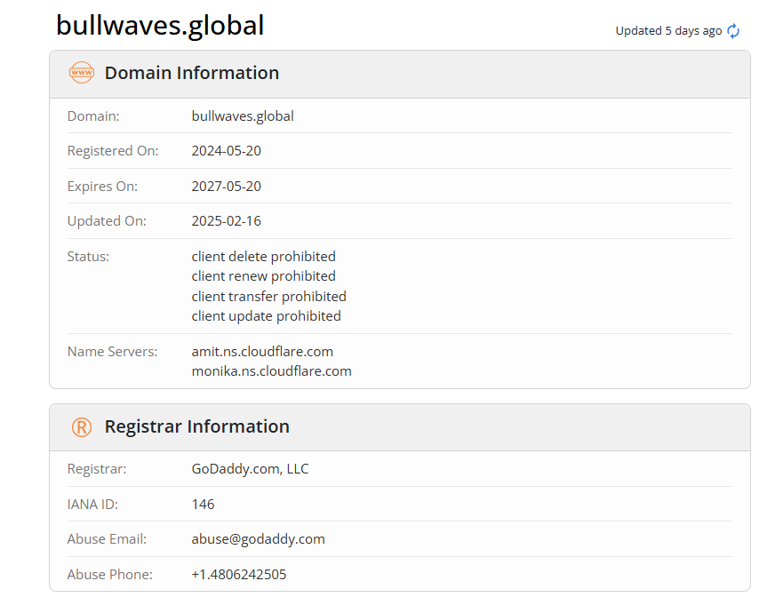Click the Domain Information heading
Viewport: 759px width, 605px height.
[x=192, y=73]
